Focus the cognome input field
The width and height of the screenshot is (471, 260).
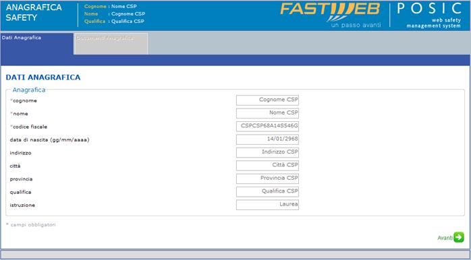coord(267,100)
